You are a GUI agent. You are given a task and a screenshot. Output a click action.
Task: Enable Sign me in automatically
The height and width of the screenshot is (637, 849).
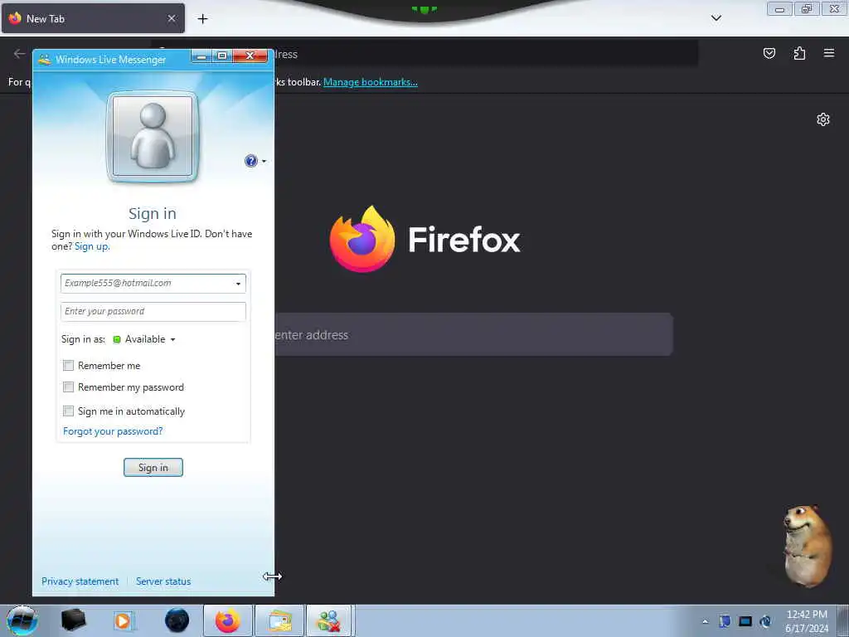point(68,411)
